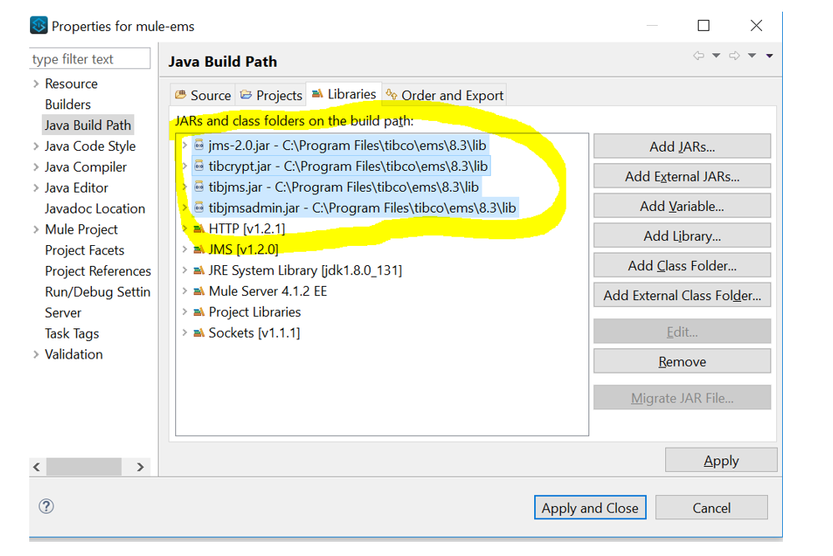The height and width of the screenshot is (556, 833).
Task: Click the Mule Server 4.1.2 EE library icon
Action: 199,291
